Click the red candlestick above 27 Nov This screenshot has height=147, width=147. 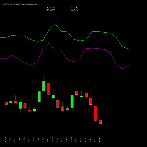pyautogui.click(x=77, y=93)
